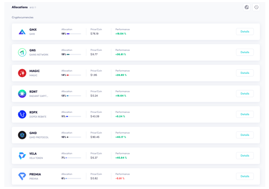The width and height of the screenshot is (269, 189).
Task: Click MAGIC performance +28.65 %
Action: point(121,75)
